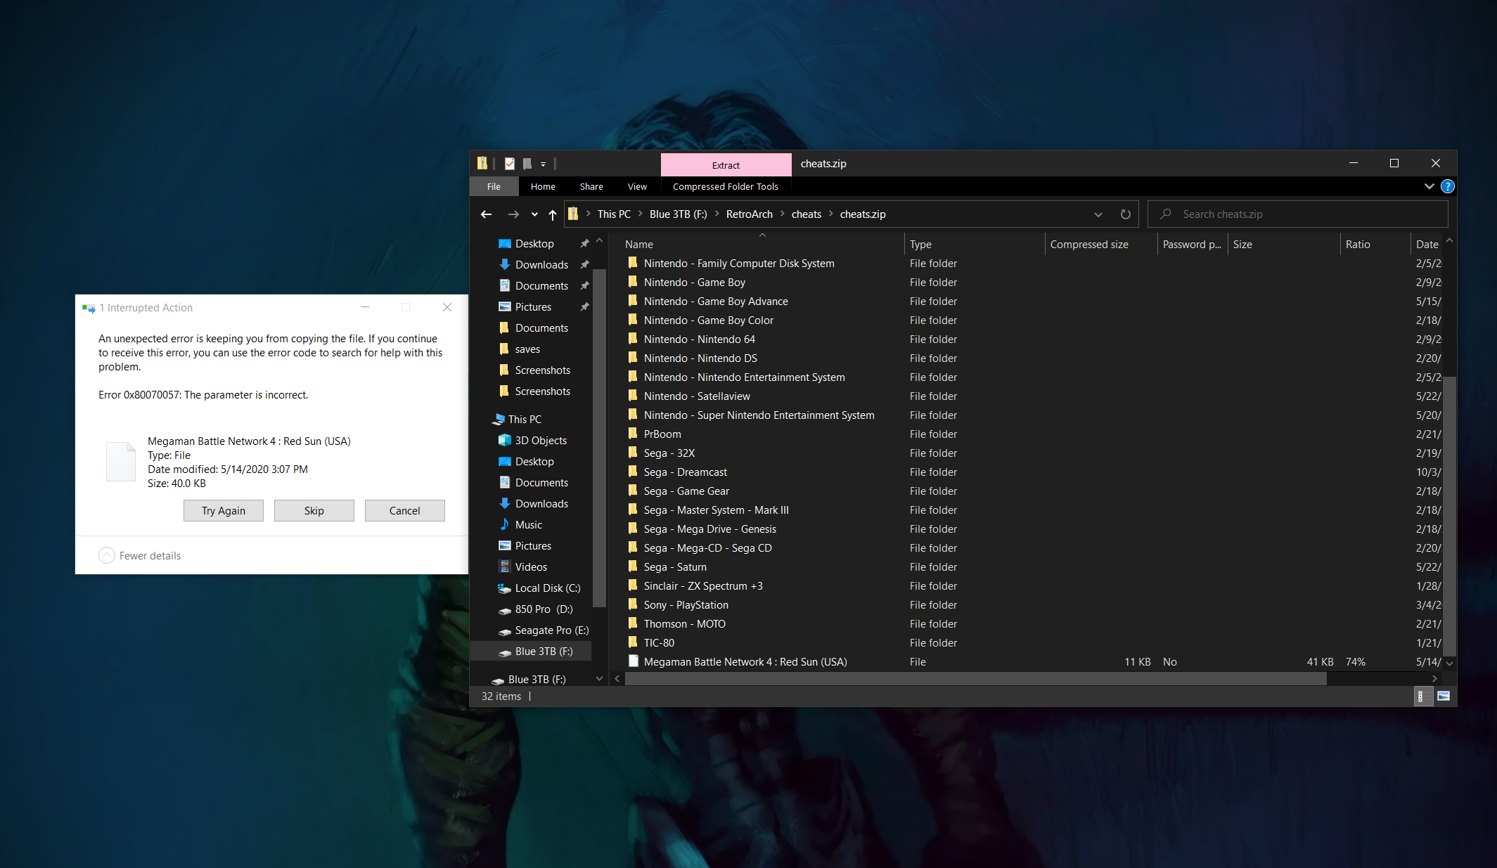Switch to Details view icon in status bar
This screenshot has width=1497, height=868.
[1422, 696]
